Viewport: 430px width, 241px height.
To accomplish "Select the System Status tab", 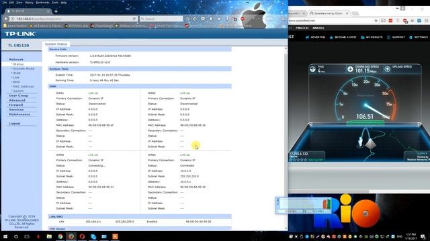I will point(56,44).
